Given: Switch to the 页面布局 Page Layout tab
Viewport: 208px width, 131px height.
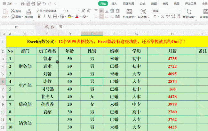Looking at the screenshot, I should pos(128,4).
